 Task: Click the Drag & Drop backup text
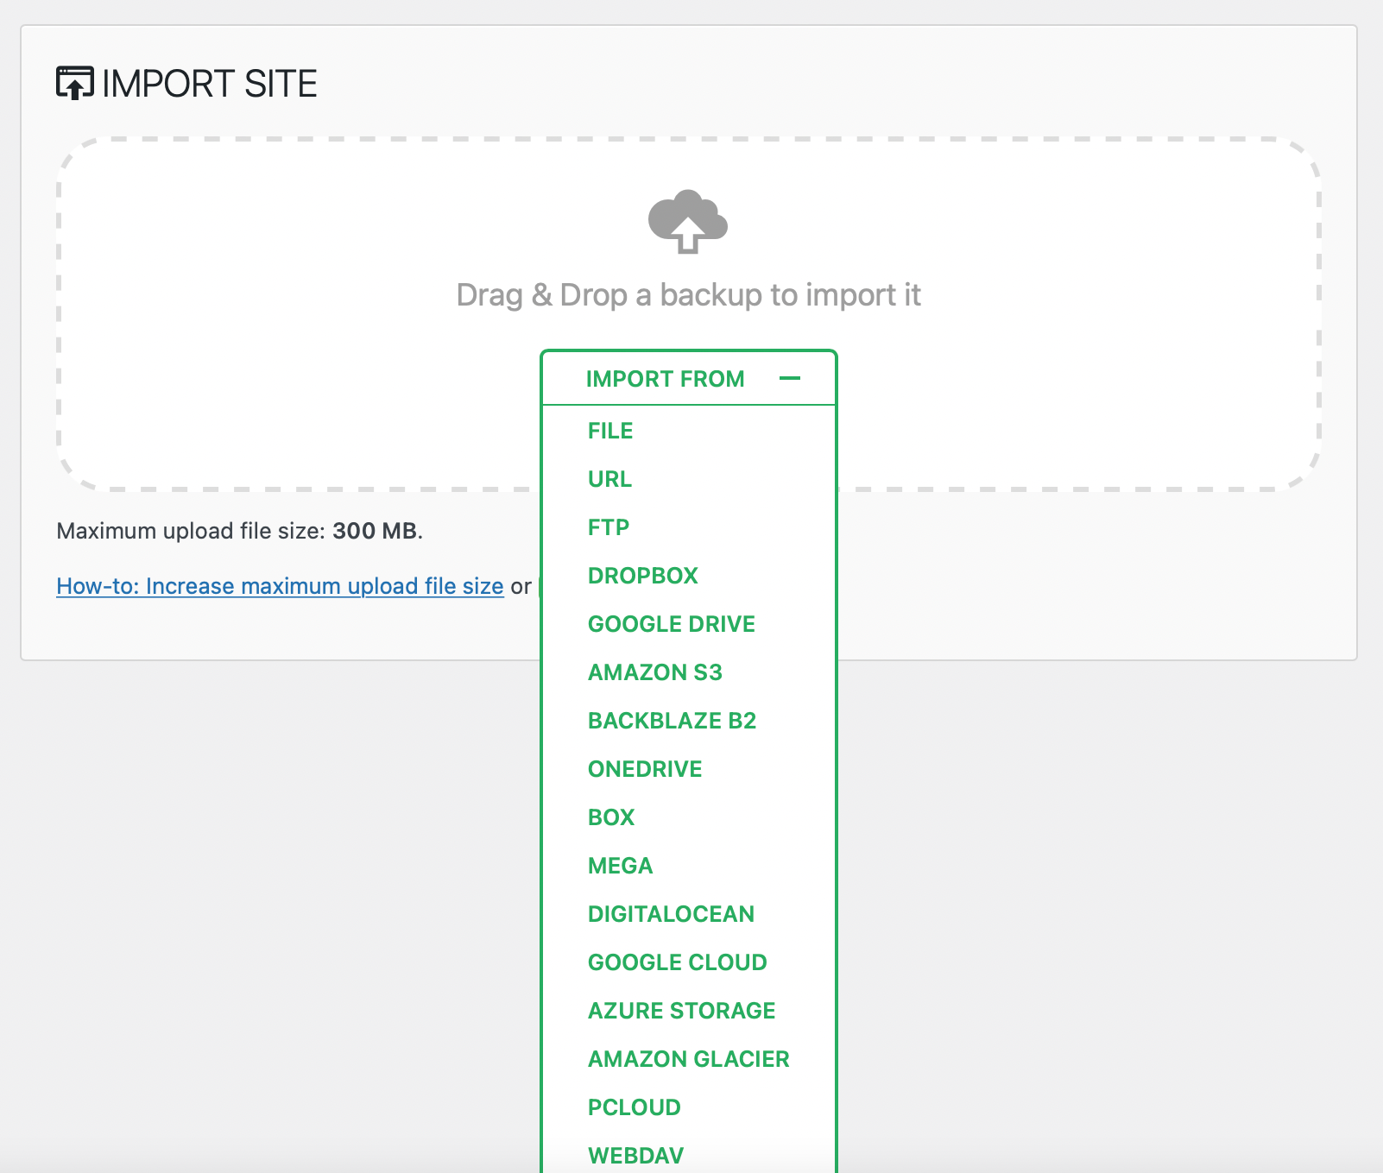[x=688, y=295]
